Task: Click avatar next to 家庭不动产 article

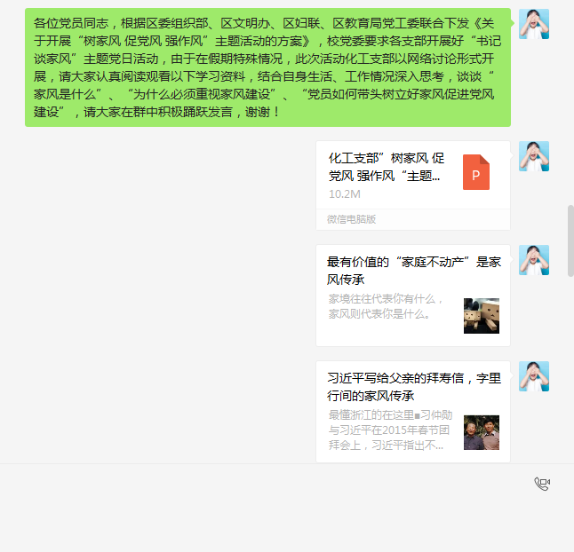Action: (534, 260)
